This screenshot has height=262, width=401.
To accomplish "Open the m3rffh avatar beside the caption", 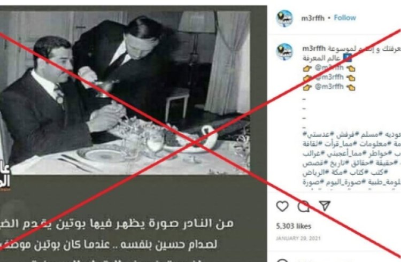I will click(284, 52).
